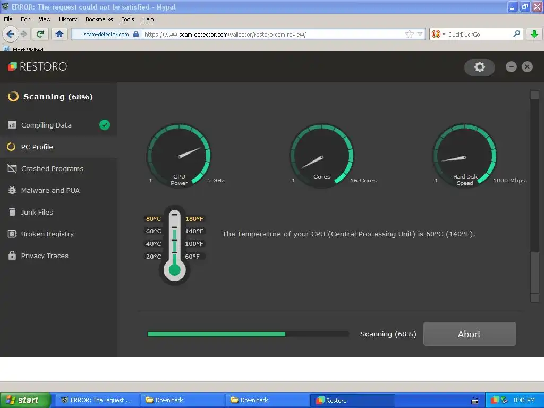
Task: Click the Privacy Traces lock icon
Action: click(x=12, y=256)
